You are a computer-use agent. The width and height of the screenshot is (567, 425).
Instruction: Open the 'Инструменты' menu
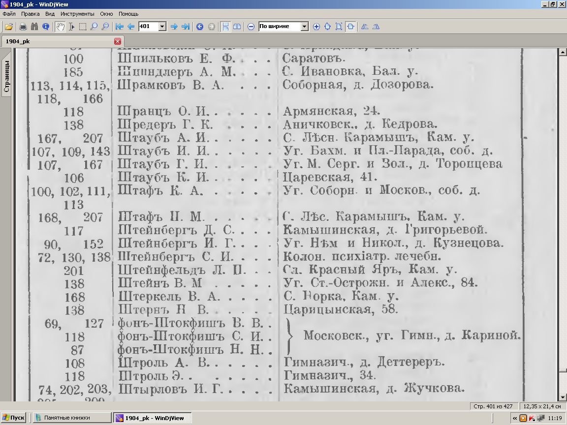click(78, 14)
